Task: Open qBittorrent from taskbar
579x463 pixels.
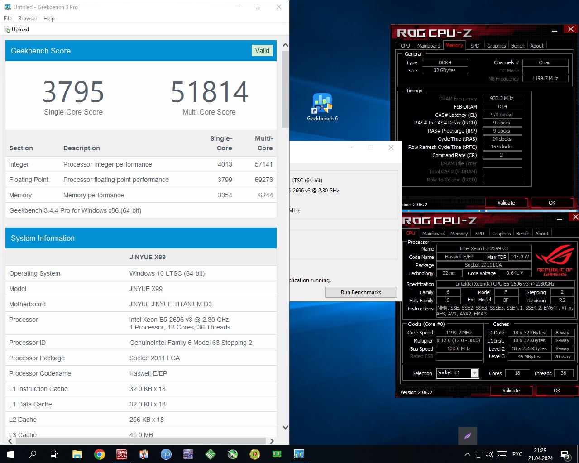Action: tap(166, 454)
